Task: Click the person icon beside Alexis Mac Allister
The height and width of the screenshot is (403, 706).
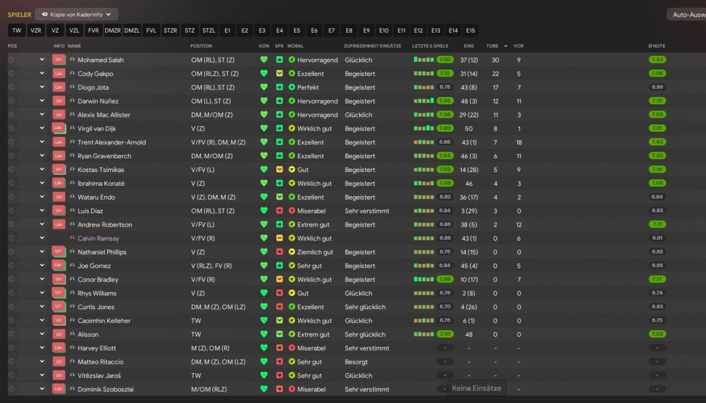Action: [x=72, y=115]
